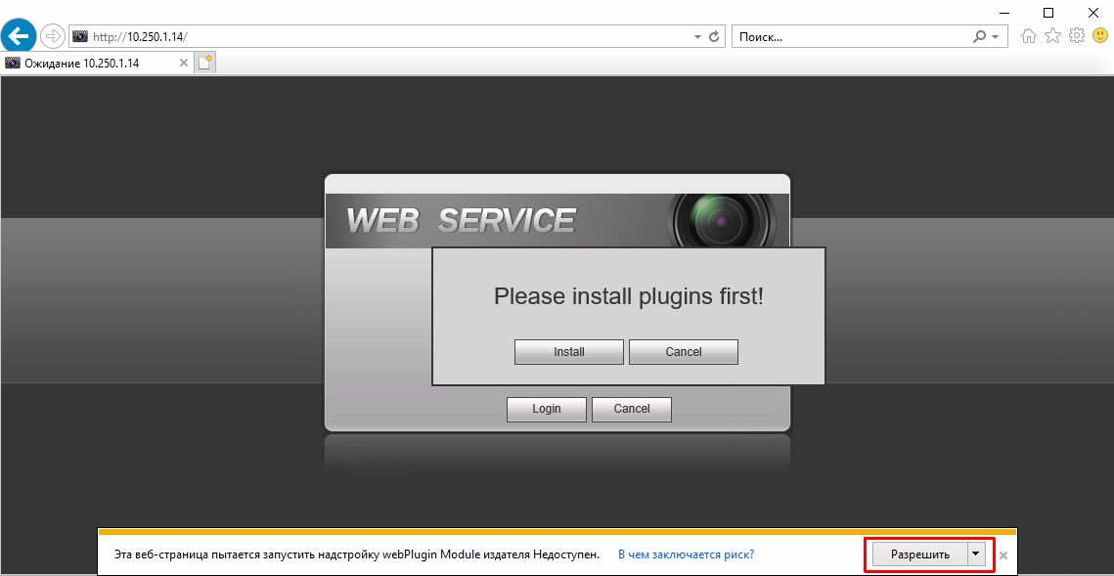Click the Login button
The image size is (1114, 576).
click(547, 409)
